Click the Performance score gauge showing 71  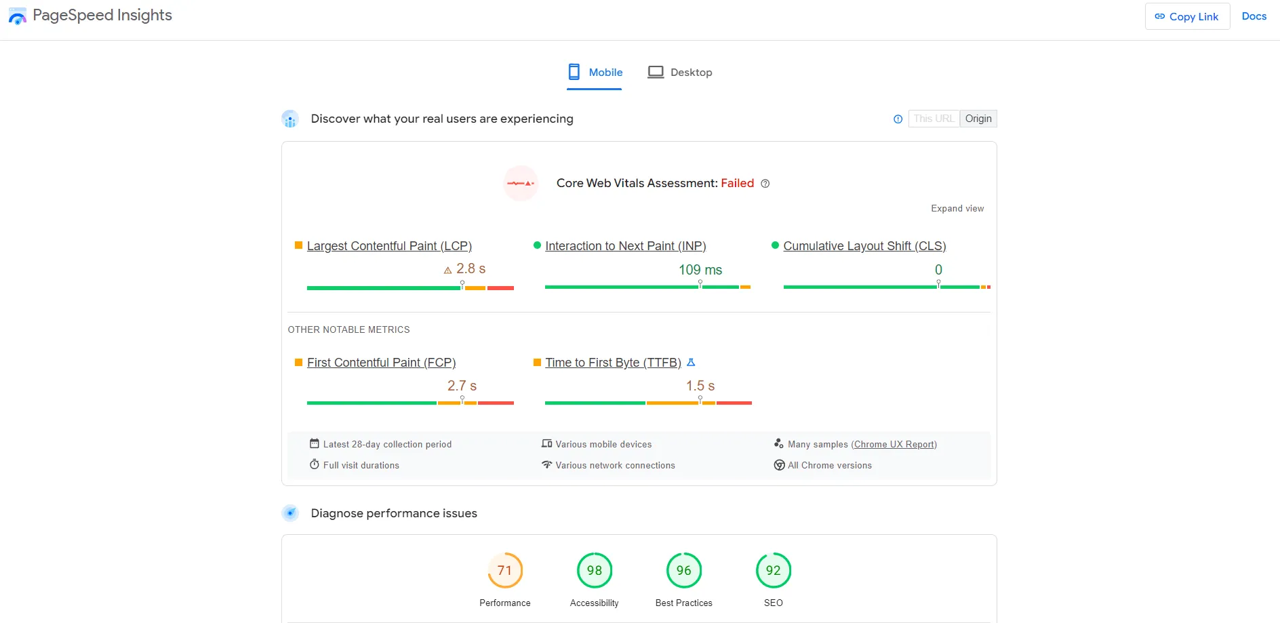click(x=504, y=570)
